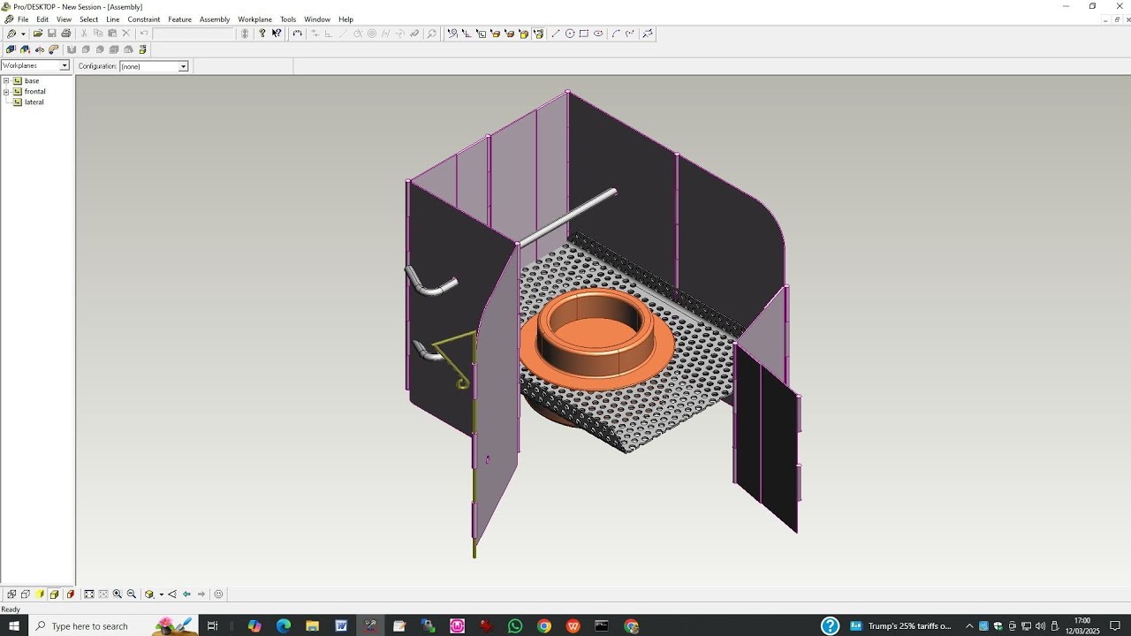Screen dimensions: 1131x636
Task: Click the Windows Start button
Action: tap(14, 625)
